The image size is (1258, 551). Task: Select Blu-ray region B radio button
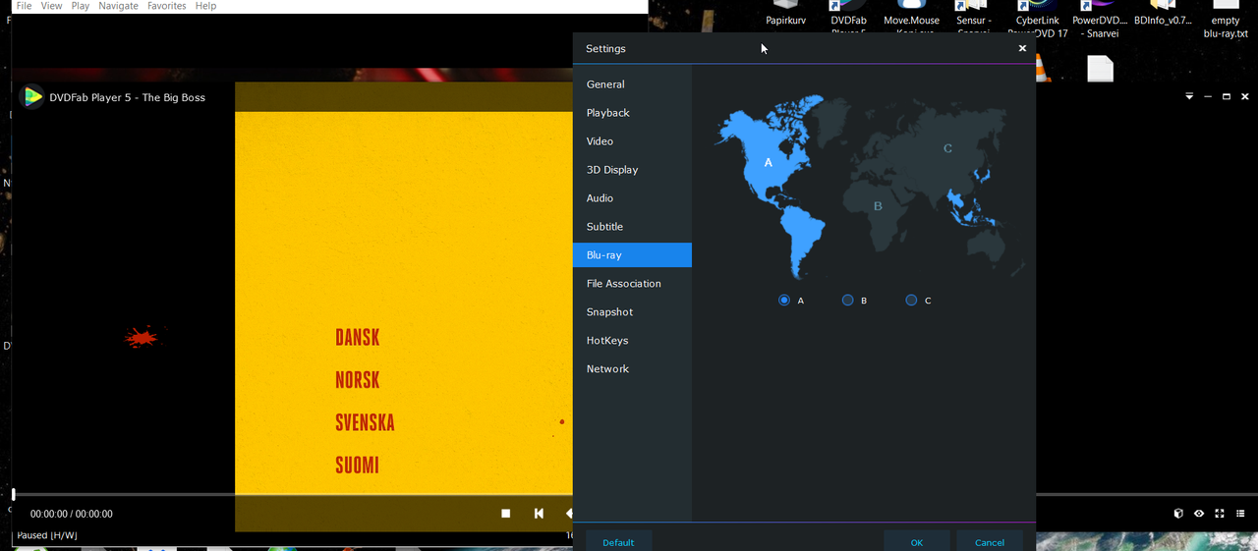pyautogui.click(x=848, y=301)
